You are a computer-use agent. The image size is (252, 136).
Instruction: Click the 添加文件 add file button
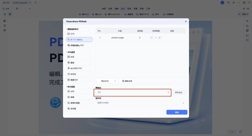click(x=105, y=81)
